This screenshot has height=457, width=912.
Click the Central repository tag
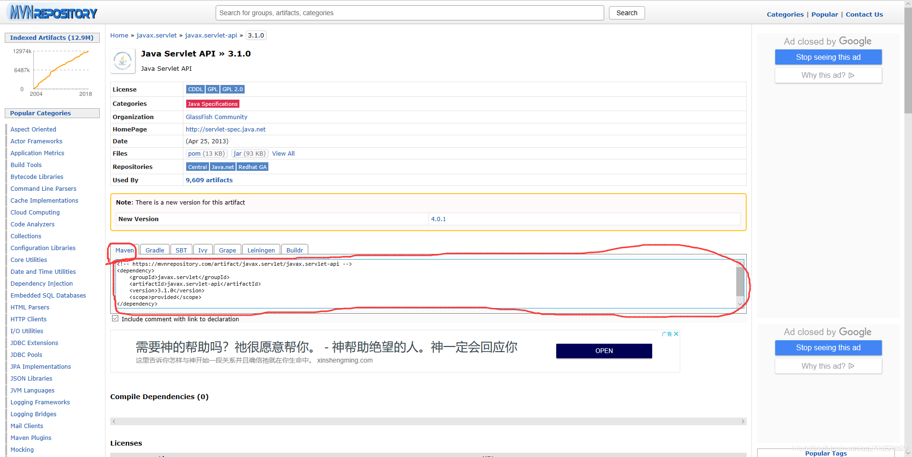click(198, 167)
